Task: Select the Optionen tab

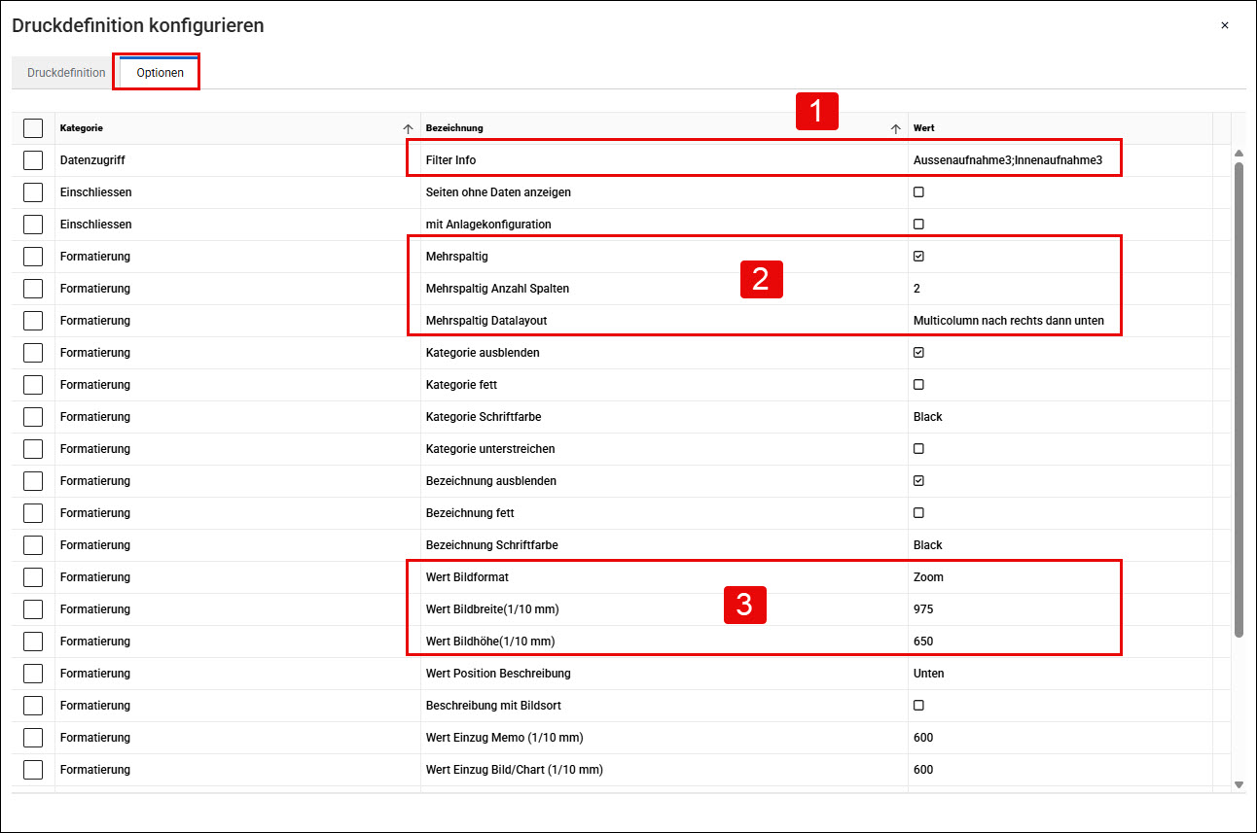Action: point(160,73)
